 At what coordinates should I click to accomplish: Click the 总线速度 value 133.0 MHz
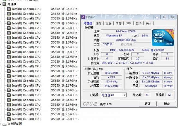click(111, 82)
